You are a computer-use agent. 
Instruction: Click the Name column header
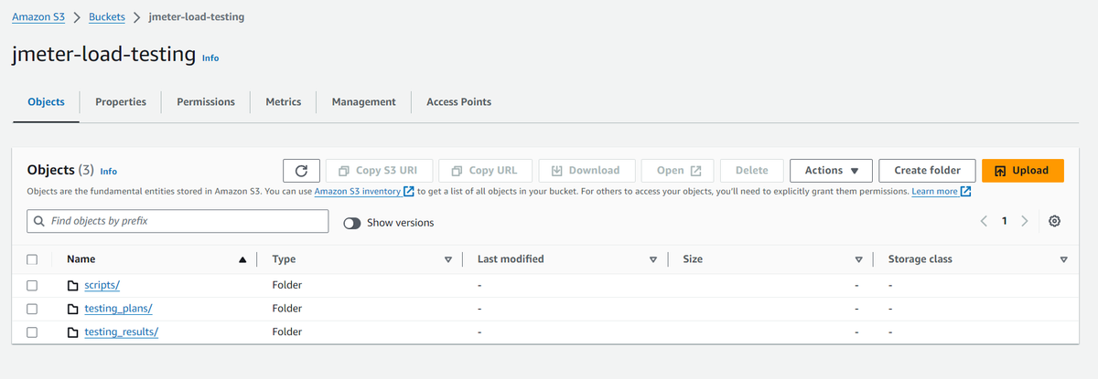point(81,259)
